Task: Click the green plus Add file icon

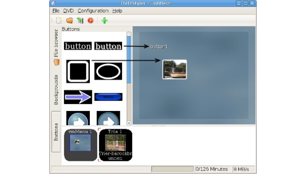Action: (105, 20)
